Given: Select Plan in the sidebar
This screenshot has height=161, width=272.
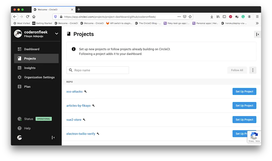Looking at the screenshot, I should (x=27, y=86).
